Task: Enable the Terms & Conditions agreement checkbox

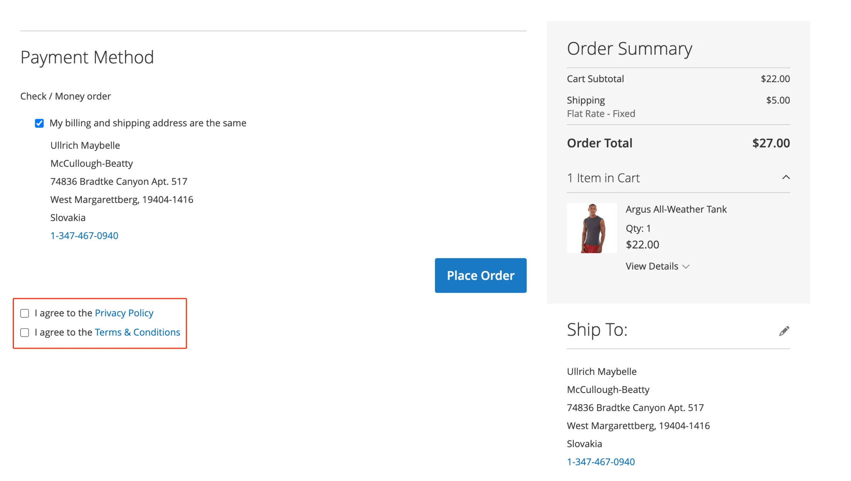Action: (x=25, y=332)
